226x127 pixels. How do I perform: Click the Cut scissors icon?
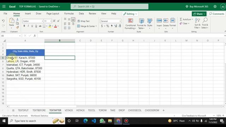[x=17, y=19]
